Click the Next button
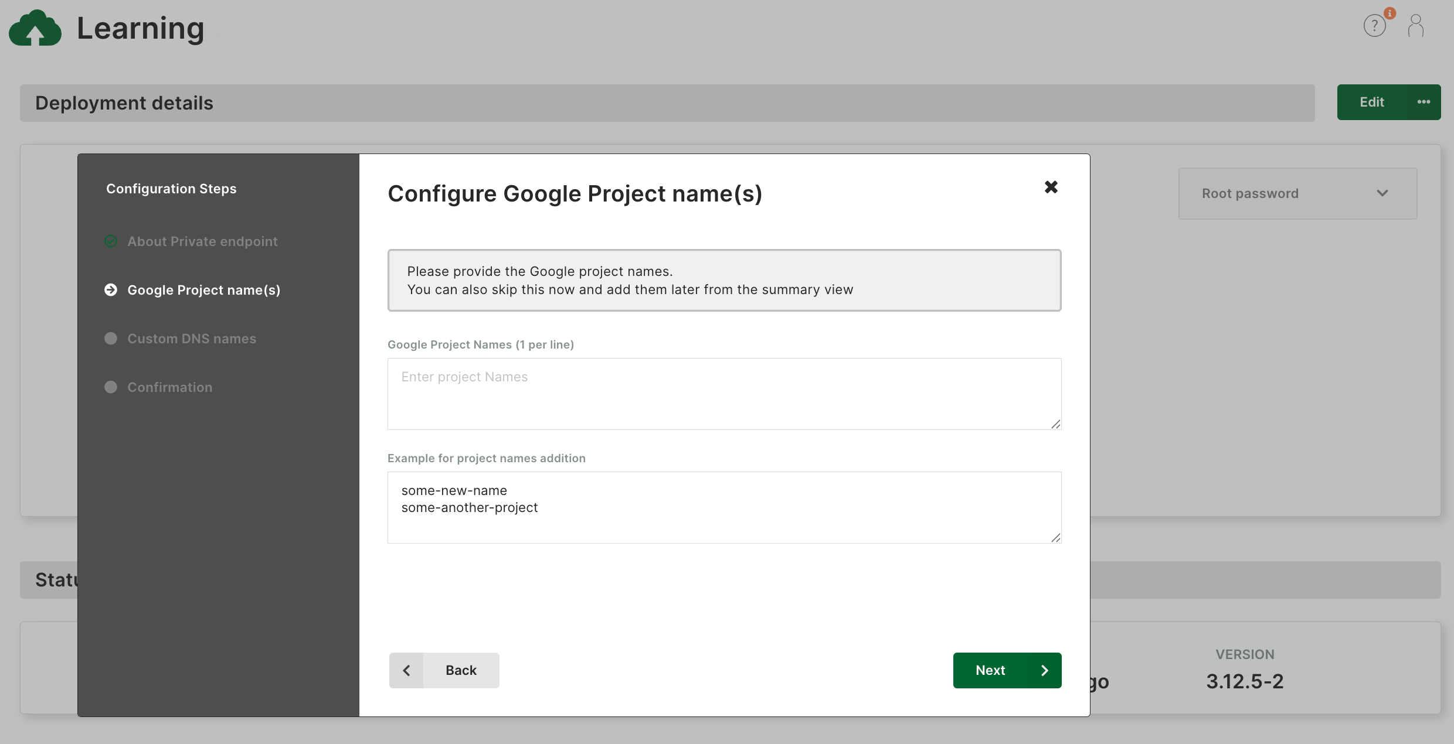The height and width of the screenshot is (744, 1454). point(1007,670)
